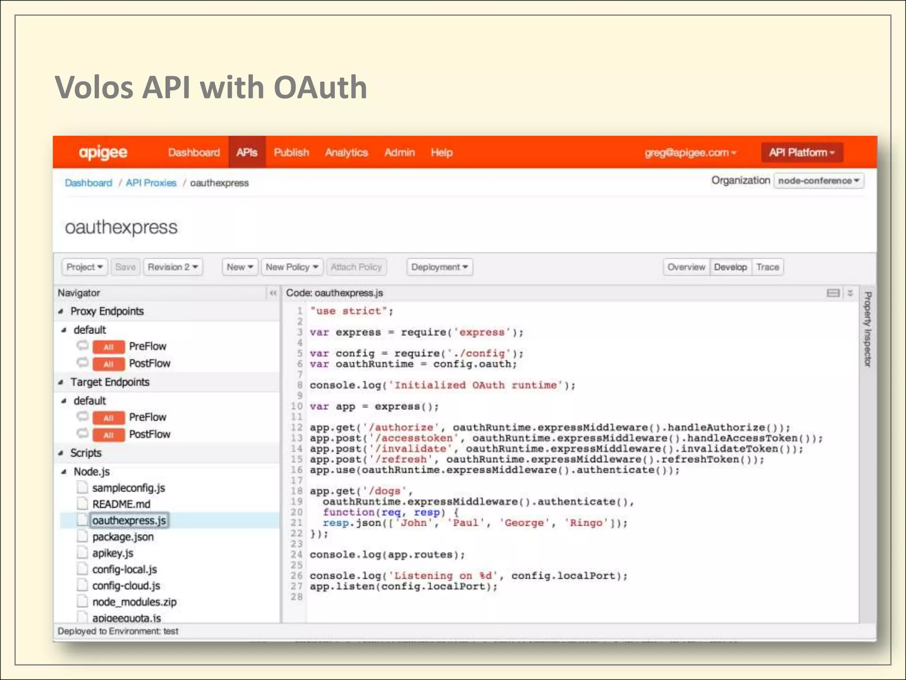Click the code pane collapse chevrons icon

tap(850, 293)
